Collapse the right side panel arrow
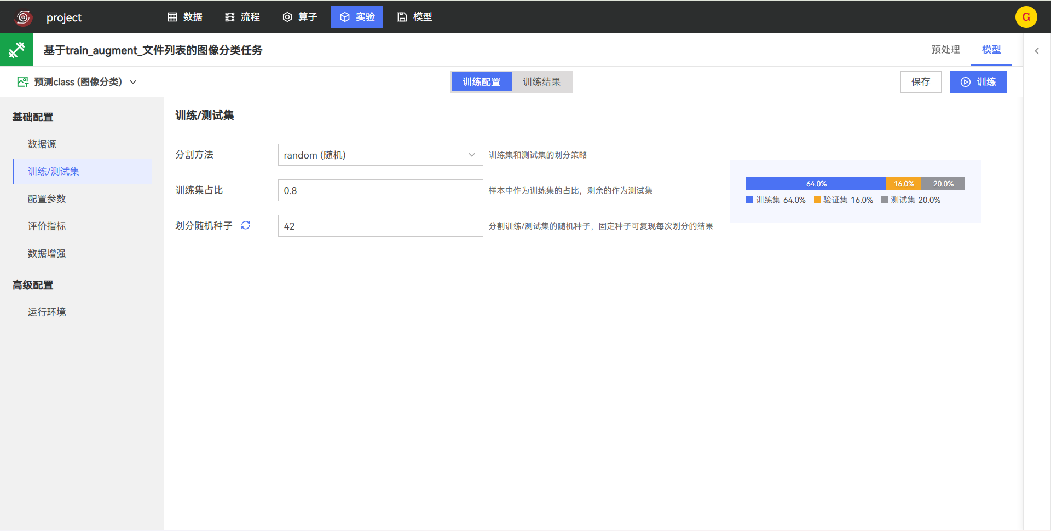 tap(1037, 51)
